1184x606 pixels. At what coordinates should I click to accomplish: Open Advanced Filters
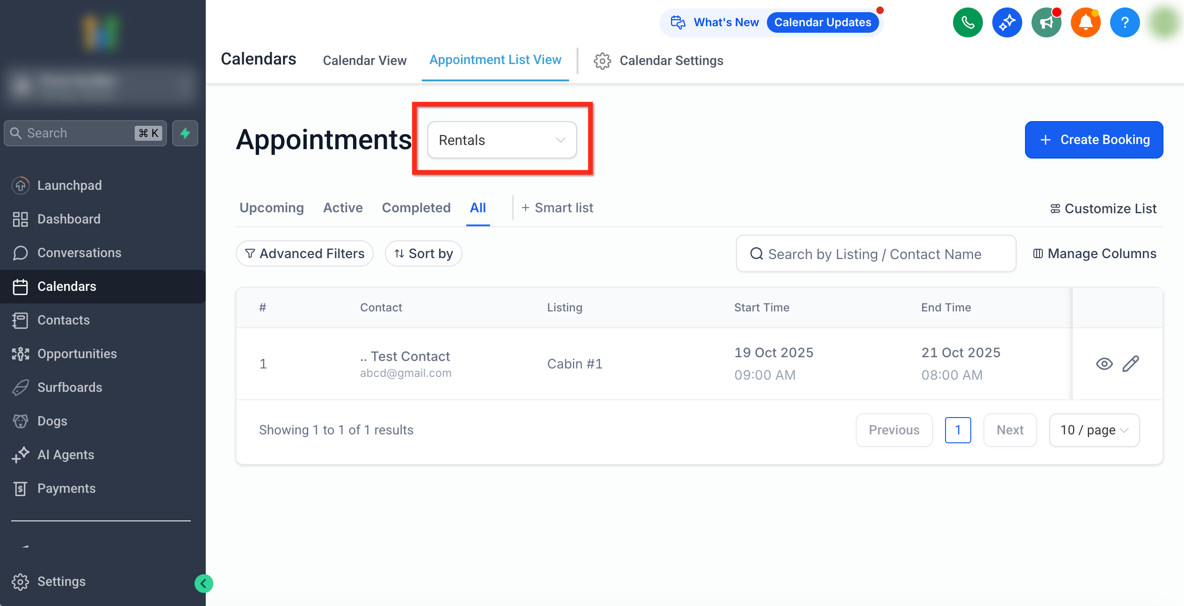coord(304,253)
